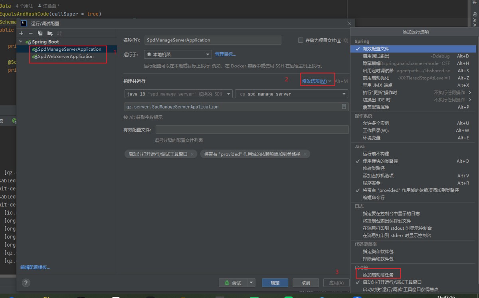Click the gear icon beside 存储为项目文件

(x=346, y=40)
